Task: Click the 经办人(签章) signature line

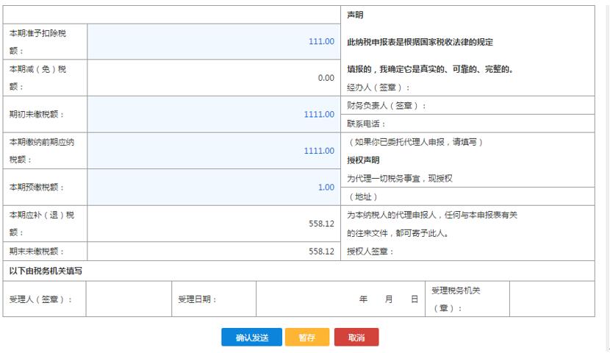Action: tap(467, 88)
